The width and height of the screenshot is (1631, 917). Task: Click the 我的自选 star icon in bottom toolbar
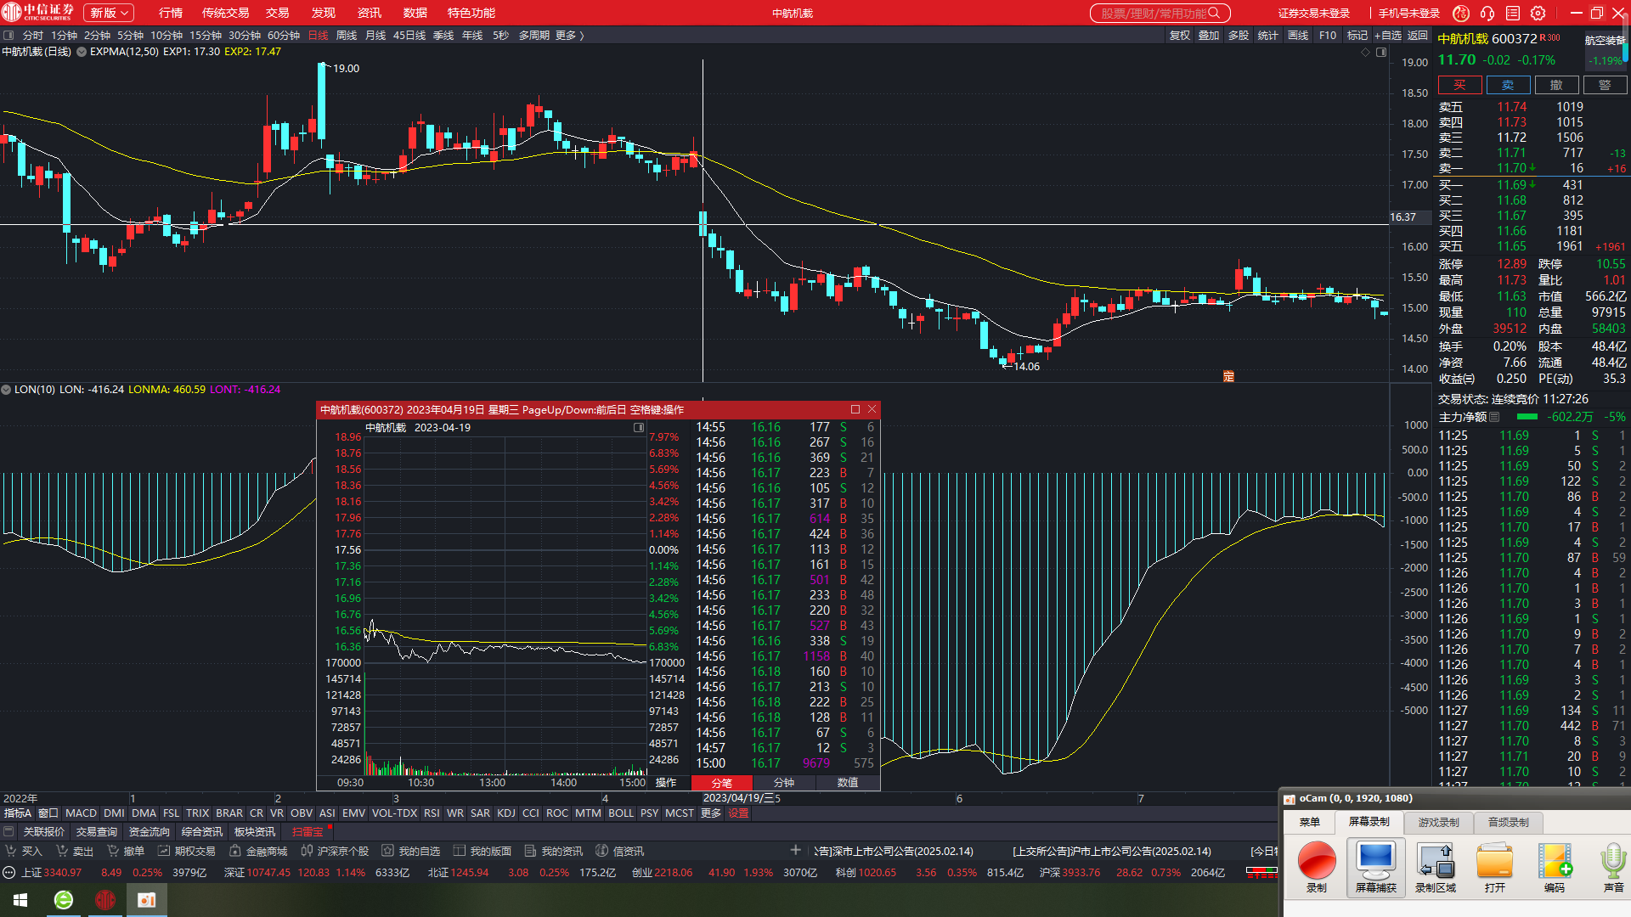point(388,851)
